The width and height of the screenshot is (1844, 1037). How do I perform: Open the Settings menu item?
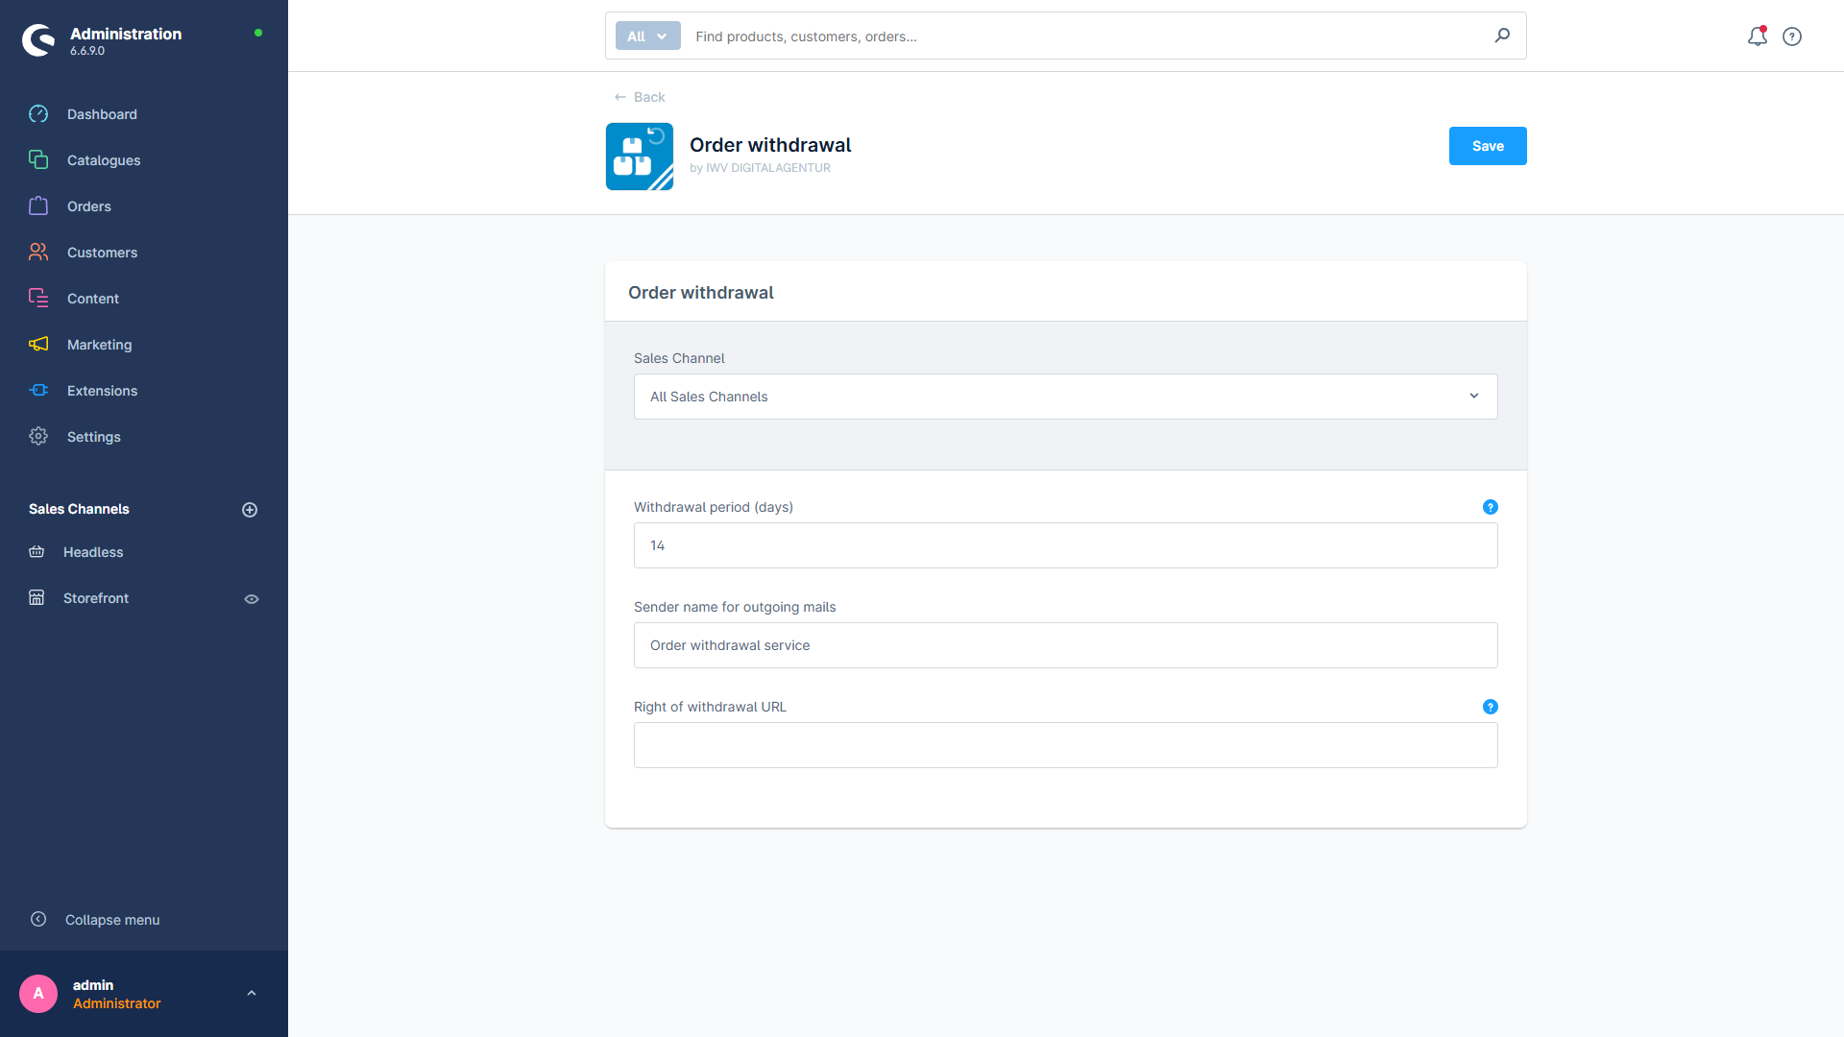(93, 437)
